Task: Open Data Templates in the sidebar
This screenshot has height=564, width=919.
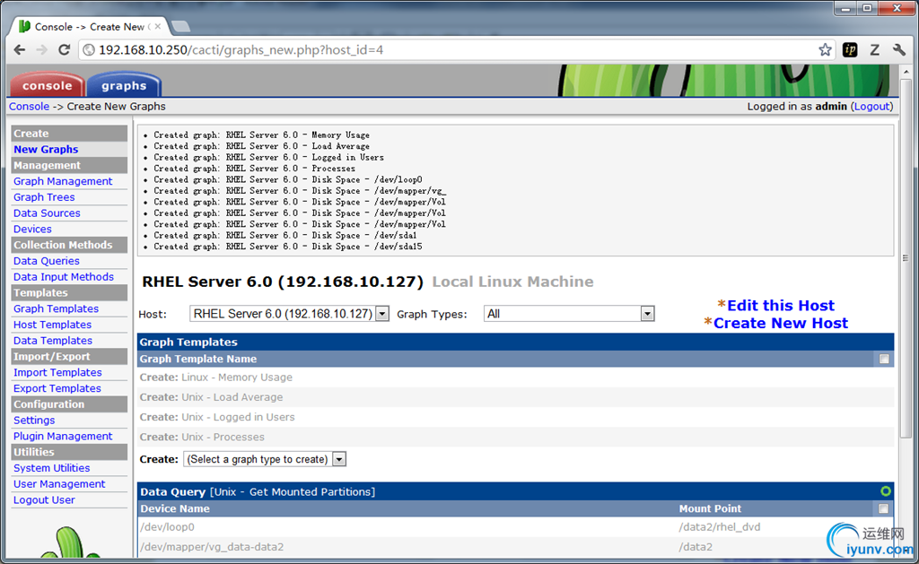Action: pos(53,340)
